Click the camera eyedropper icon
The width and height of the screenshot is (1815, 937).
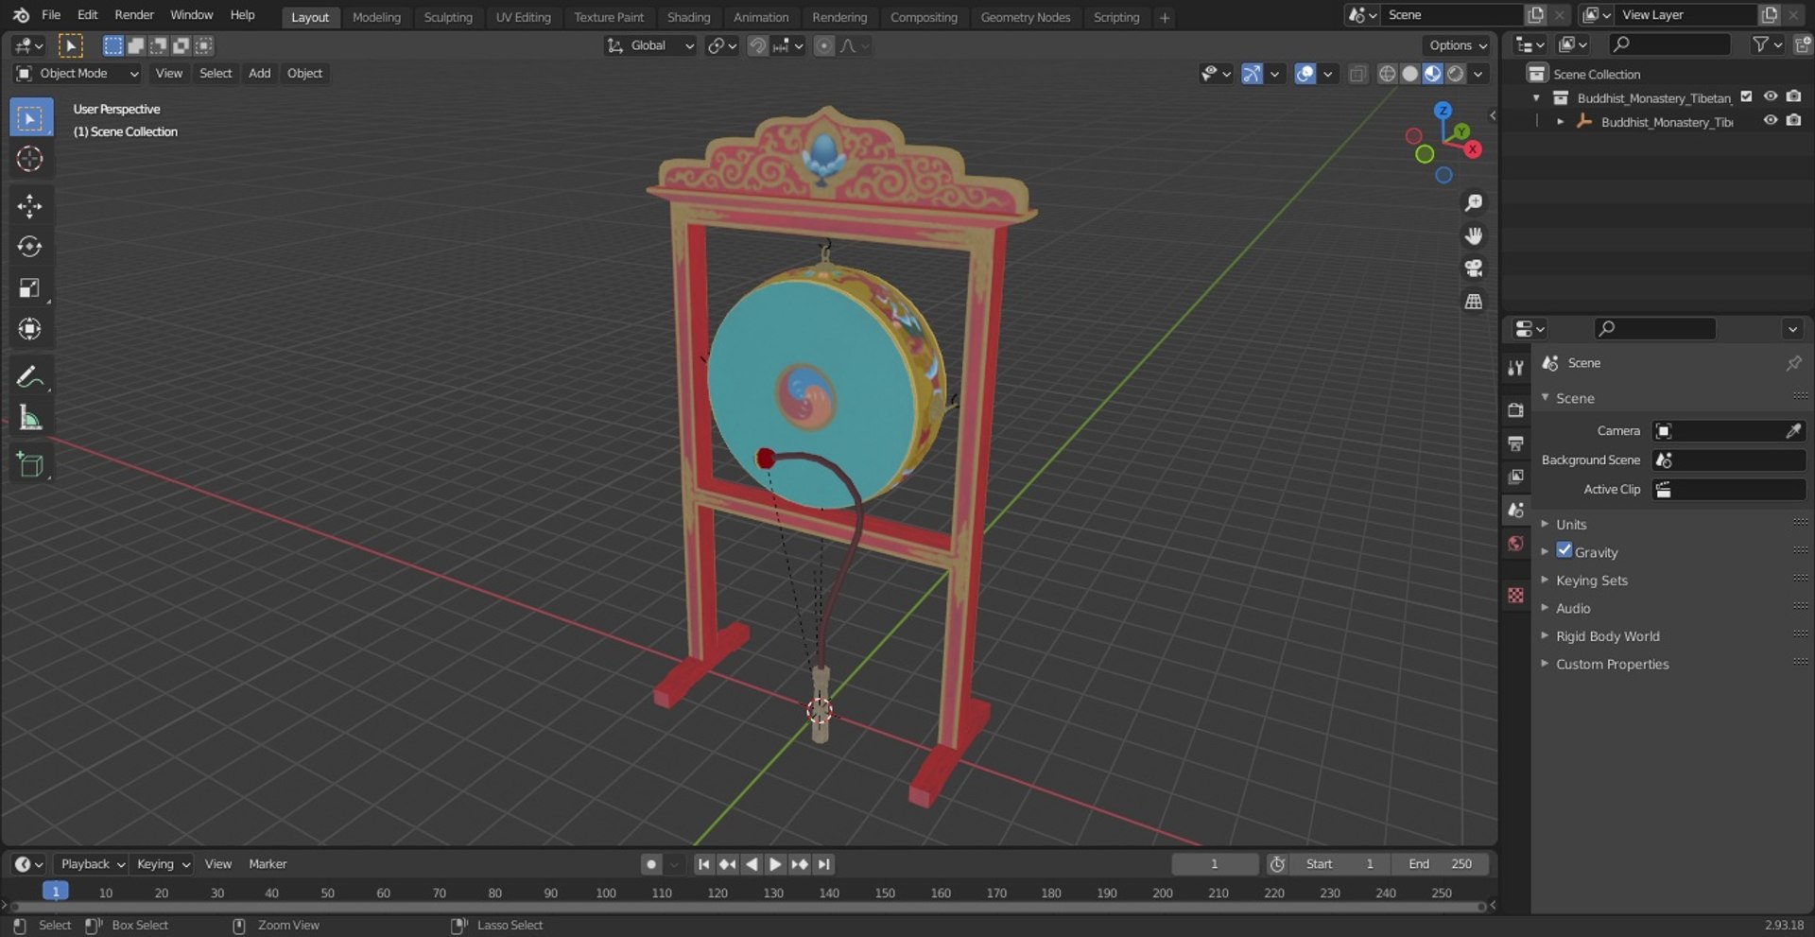(1793, 431)
